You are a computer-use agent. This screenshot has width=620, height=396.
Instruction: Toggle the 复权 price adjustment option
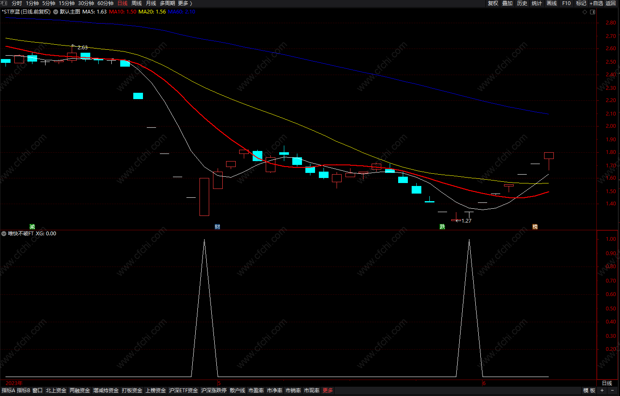(493, 3)
